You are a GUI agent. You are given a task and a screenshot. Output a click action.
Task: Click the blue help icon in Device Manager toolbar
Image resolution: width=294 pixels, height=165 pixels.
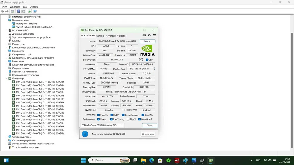pos(19,11)
